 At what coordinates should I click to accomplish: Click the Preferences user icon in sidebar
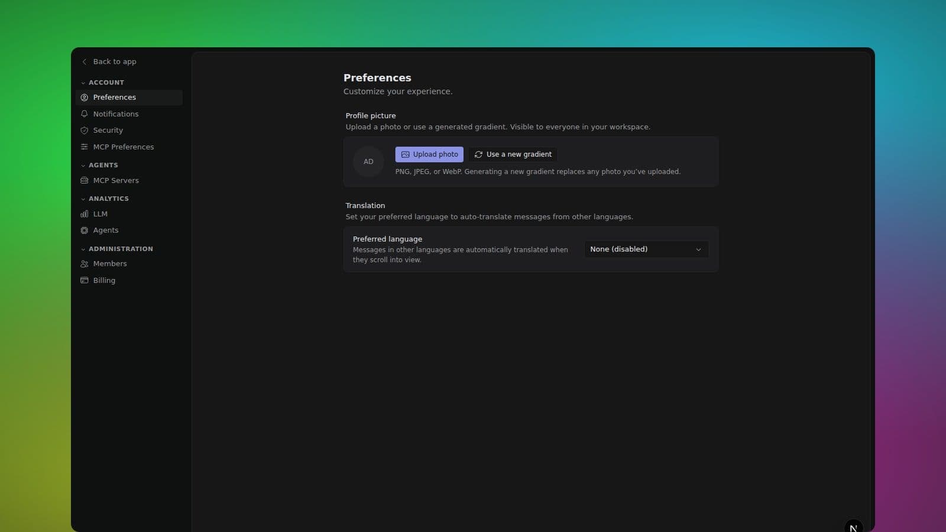click(x=85, y=98)
